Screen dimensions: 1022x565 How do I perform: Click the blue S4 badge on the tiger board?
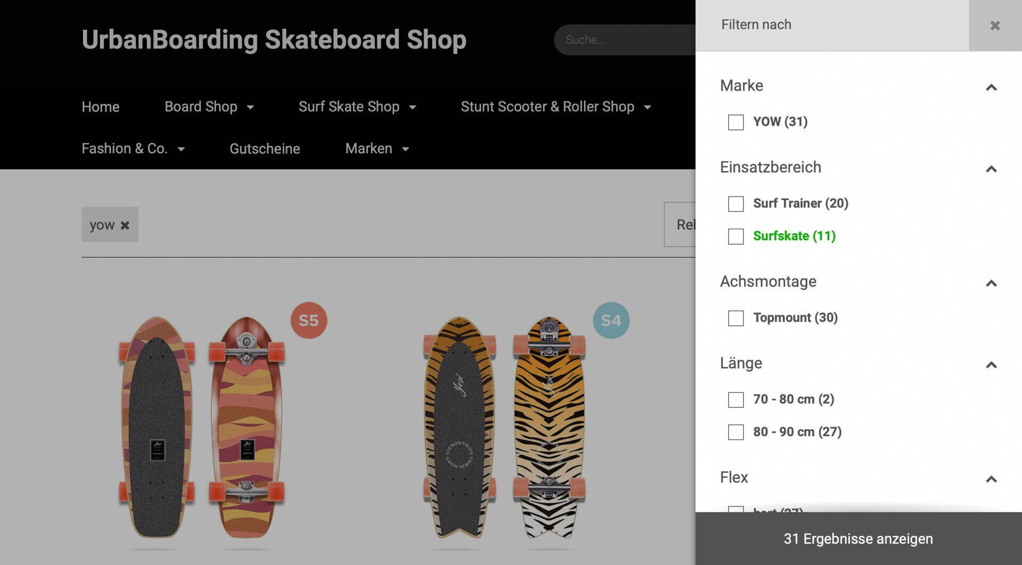tap(611, 321)
